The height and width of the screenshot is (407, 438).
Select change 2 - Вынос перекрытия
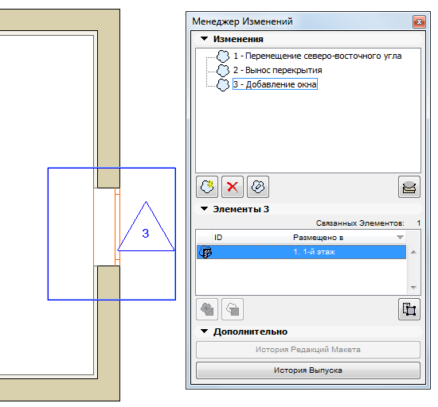pos(278,70)
